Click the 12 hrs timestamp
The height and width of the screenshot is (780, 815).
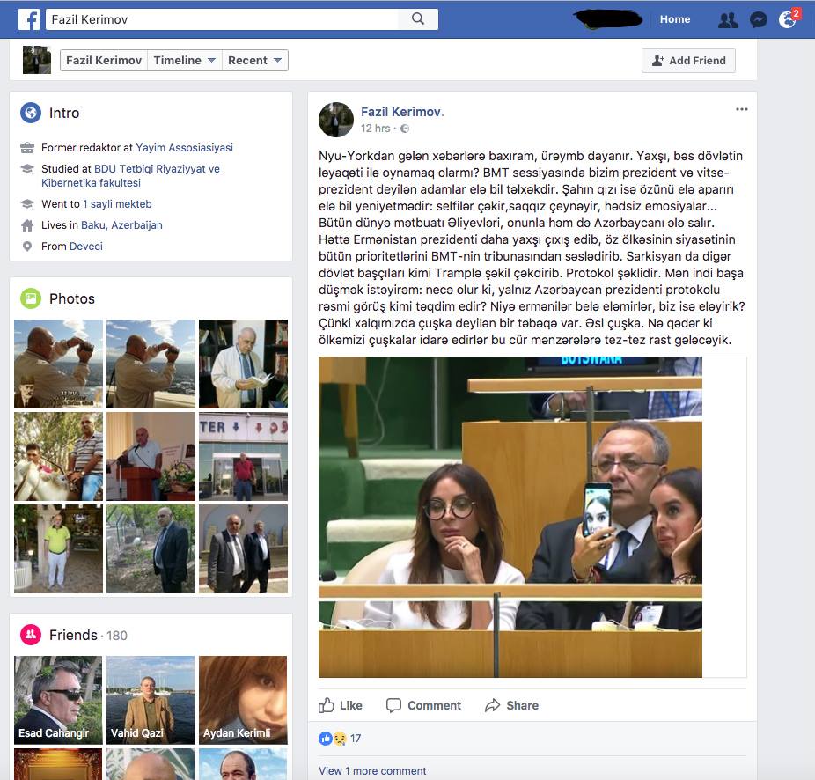375,129
